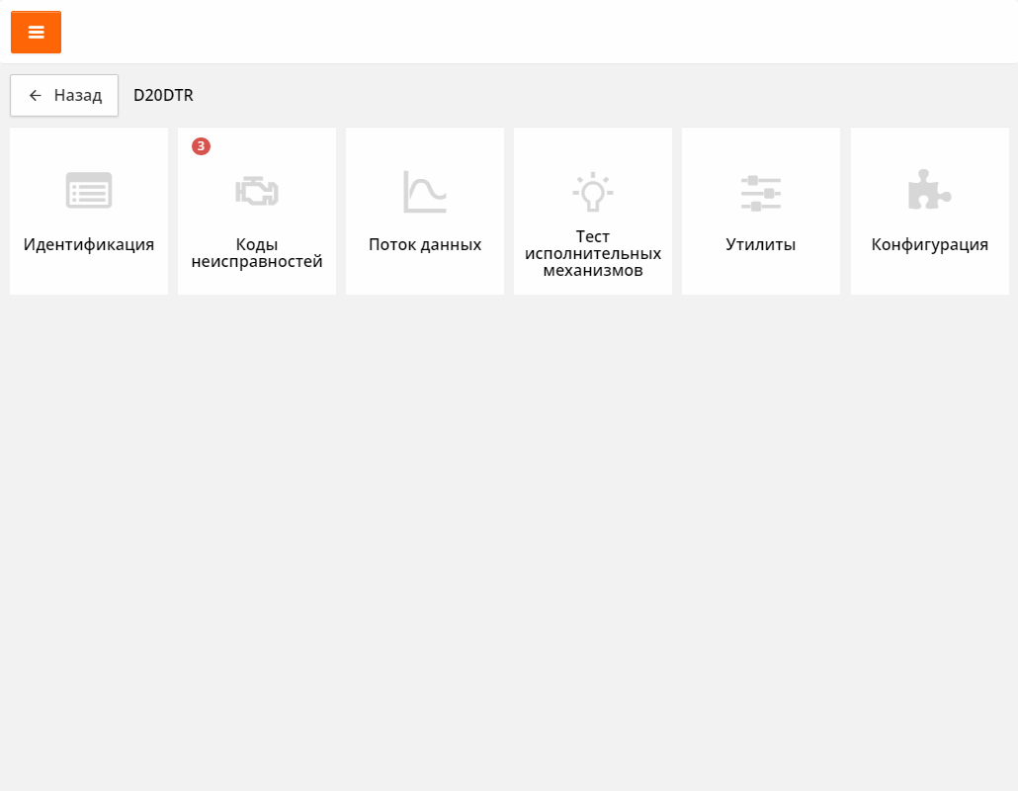Open the Идентификация label
This screenshot has width=1018, height=791.
[x=89, y=245]
